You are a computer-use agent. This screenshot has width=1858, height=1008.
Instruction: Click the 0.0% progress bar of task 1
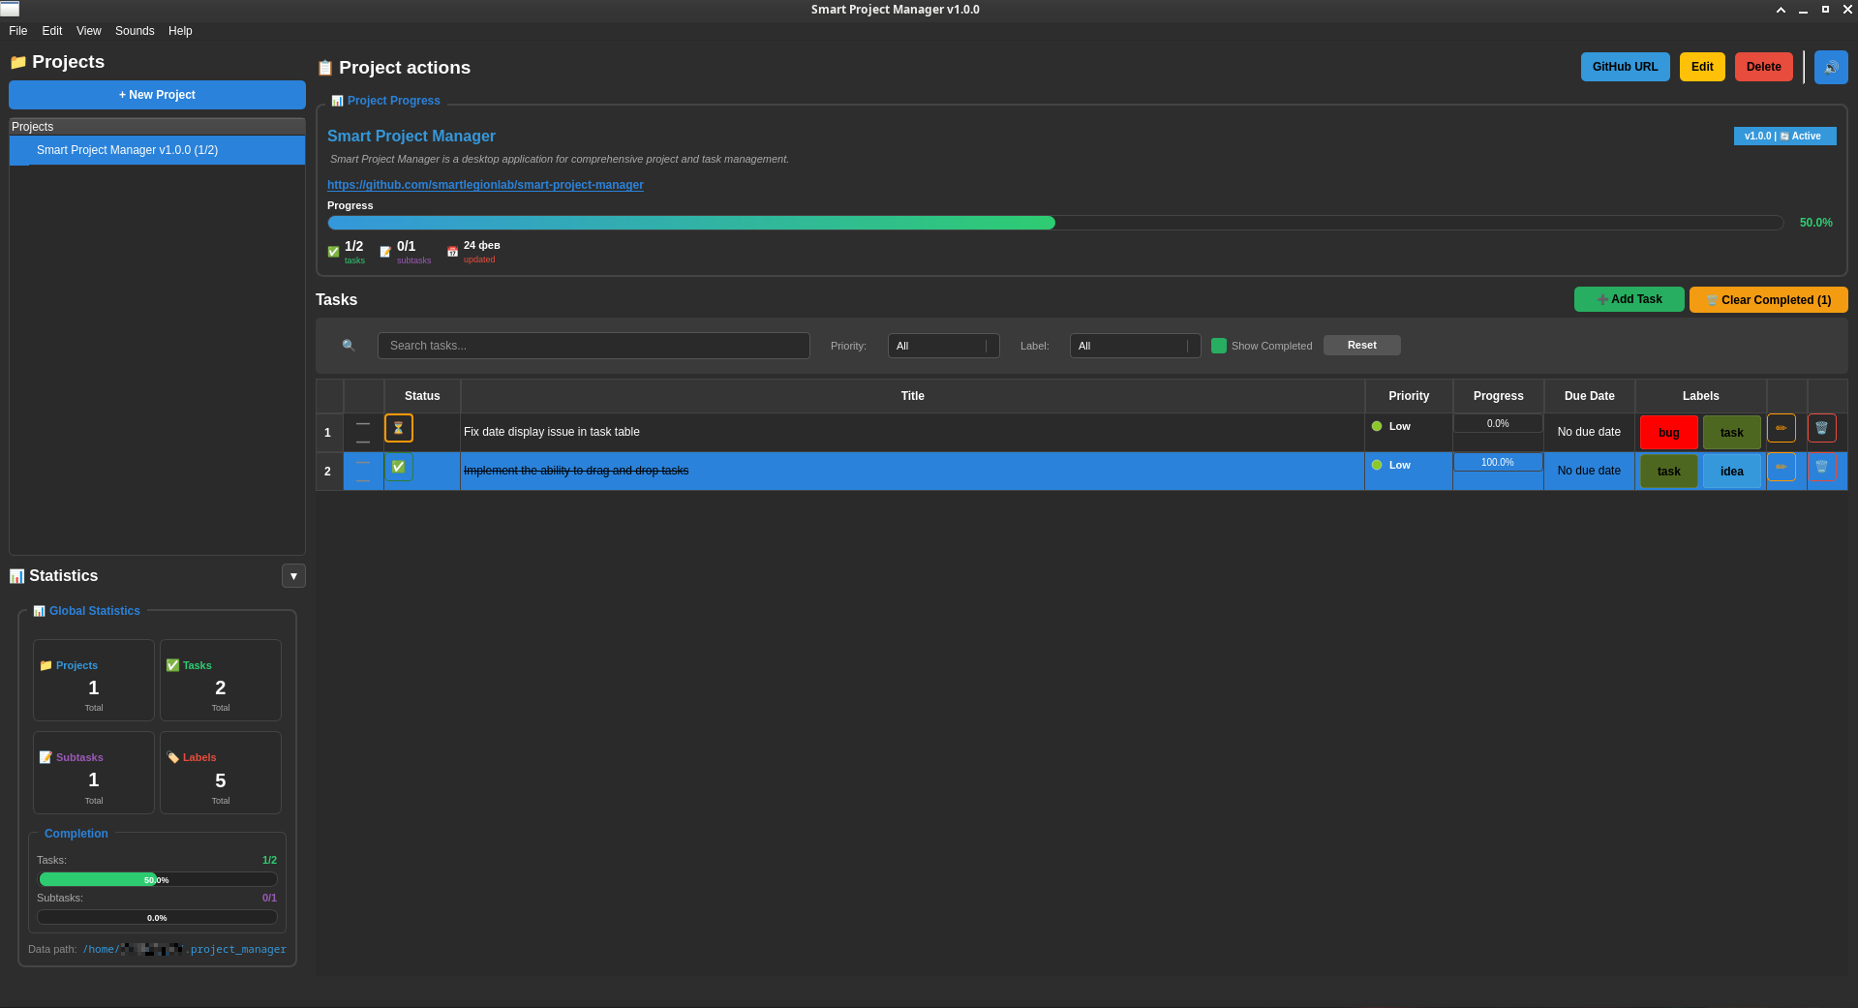point(1498,424)
